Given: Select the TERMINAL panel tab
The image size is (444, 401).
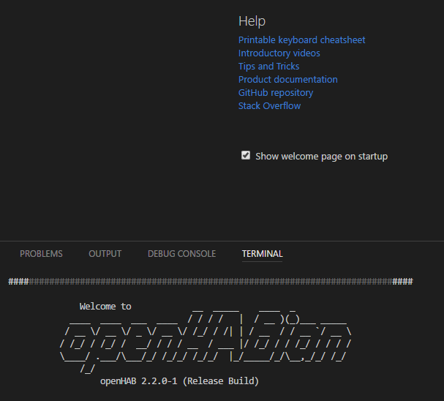Looking at the screenshot, I should (262, 254).
